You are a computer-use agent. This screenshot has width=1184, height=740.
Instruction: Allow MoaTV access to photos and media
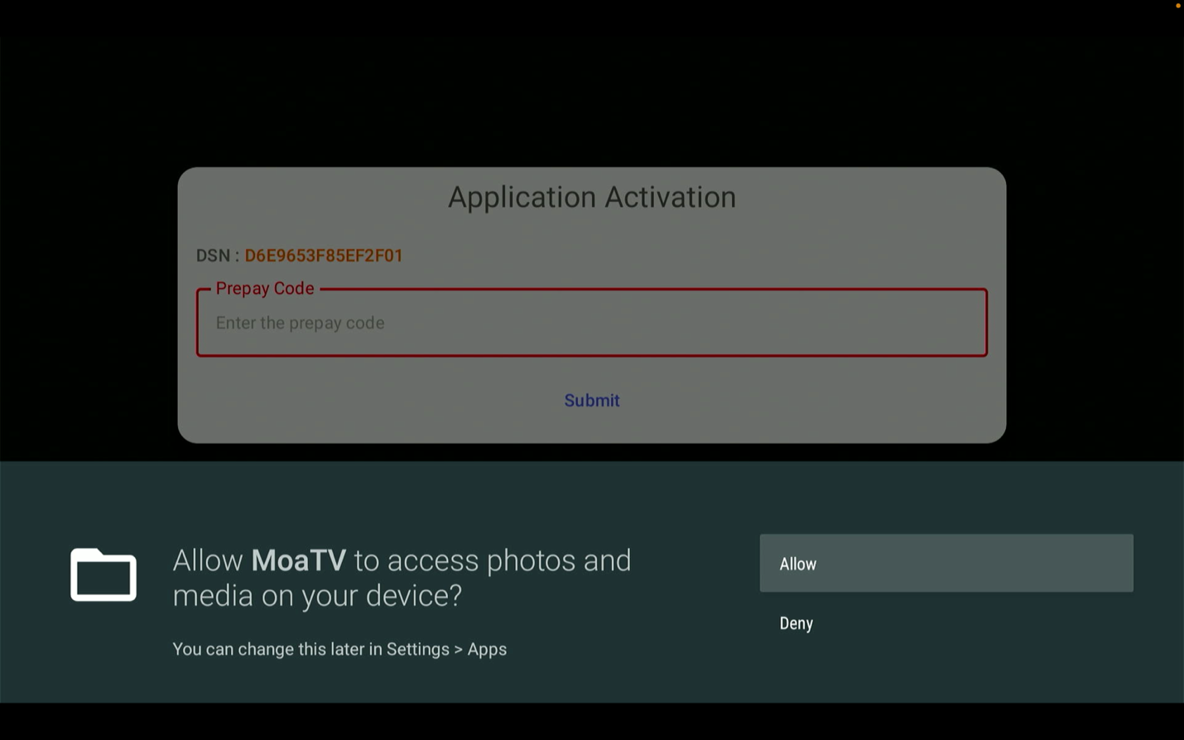click(946, 563)
